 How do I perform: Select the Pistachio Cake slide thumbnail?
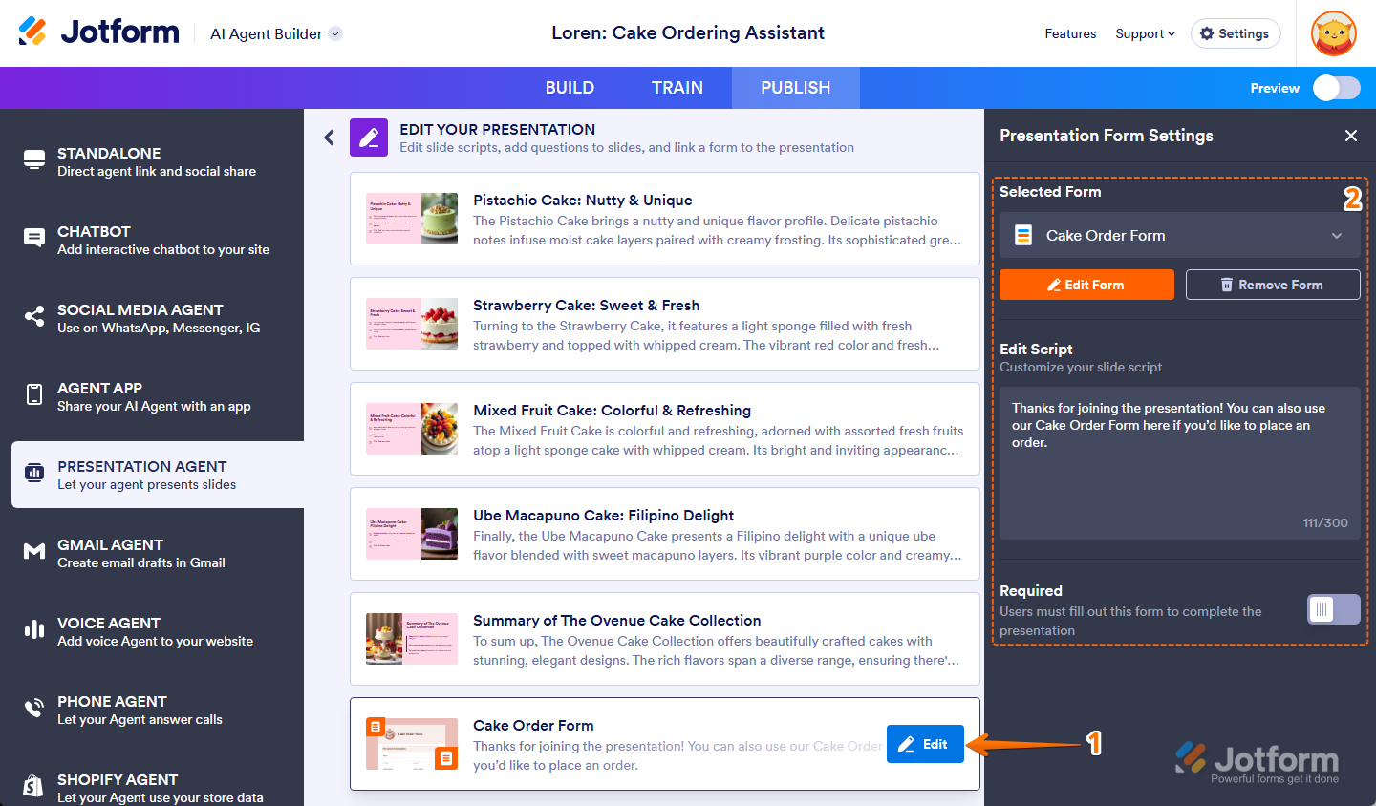(412, 219)
